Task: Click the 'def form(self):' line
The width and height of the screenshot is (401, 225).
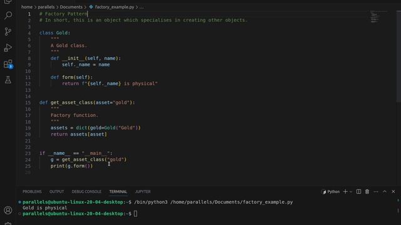Action: coord(71,77)
